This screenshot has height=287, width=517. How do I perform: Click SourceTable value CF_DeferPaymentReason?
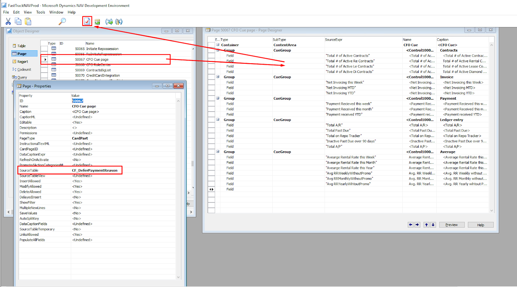(95, 170)
